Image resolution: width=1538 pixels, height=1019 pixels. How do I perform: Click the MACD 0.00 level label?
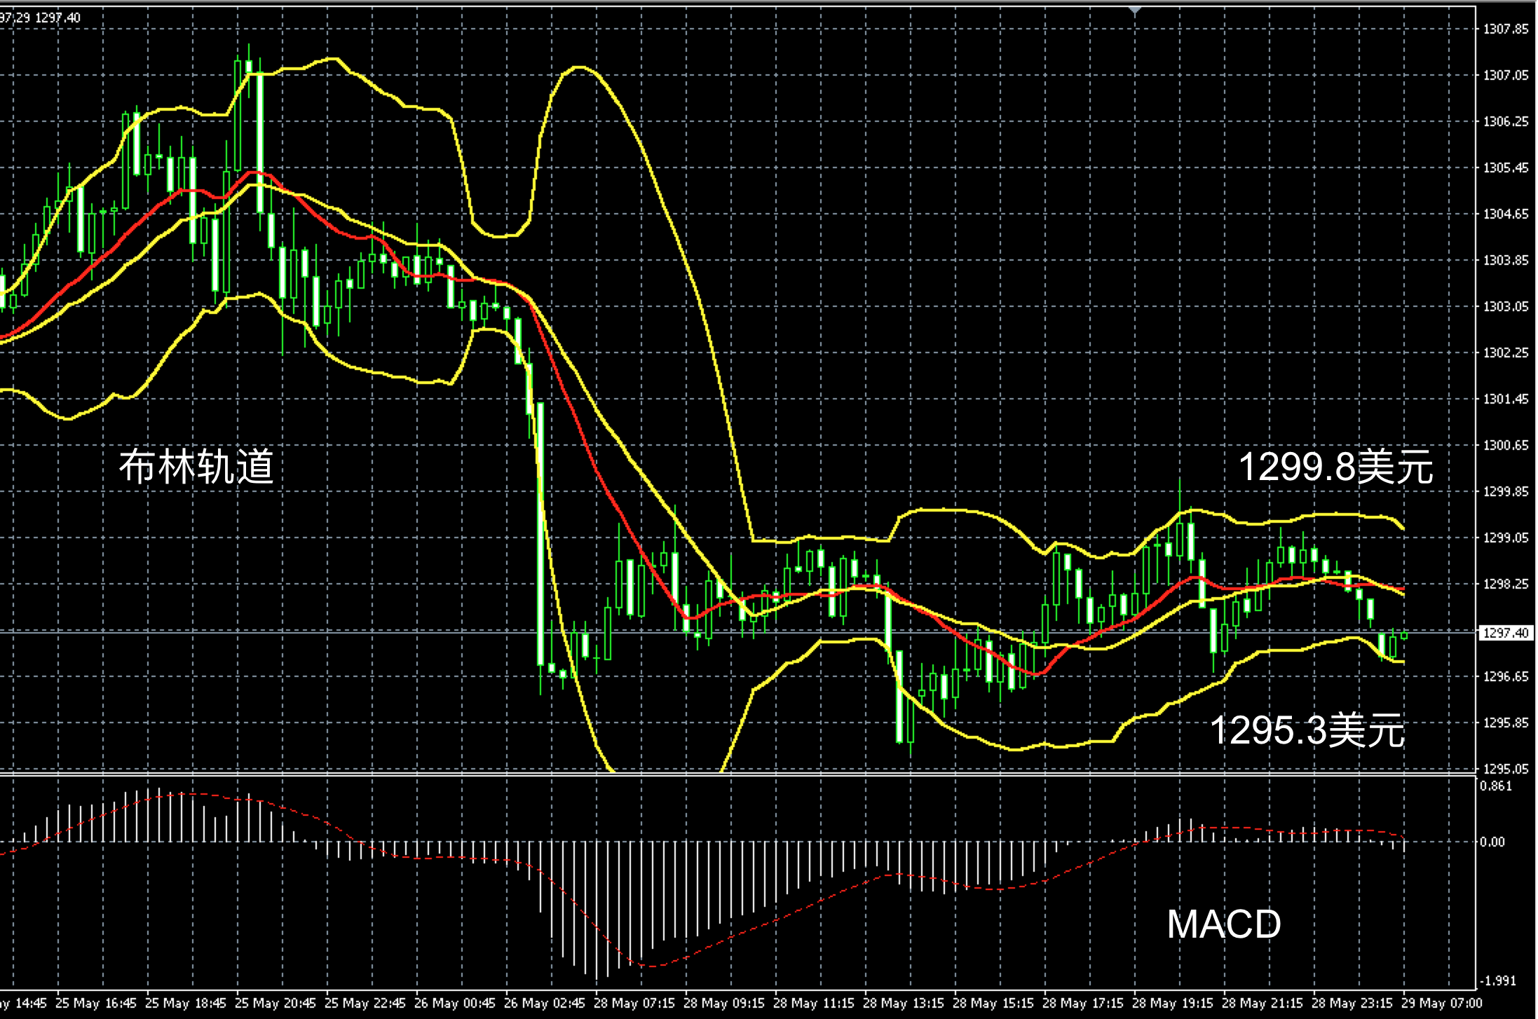click(x=1492, y=842)
